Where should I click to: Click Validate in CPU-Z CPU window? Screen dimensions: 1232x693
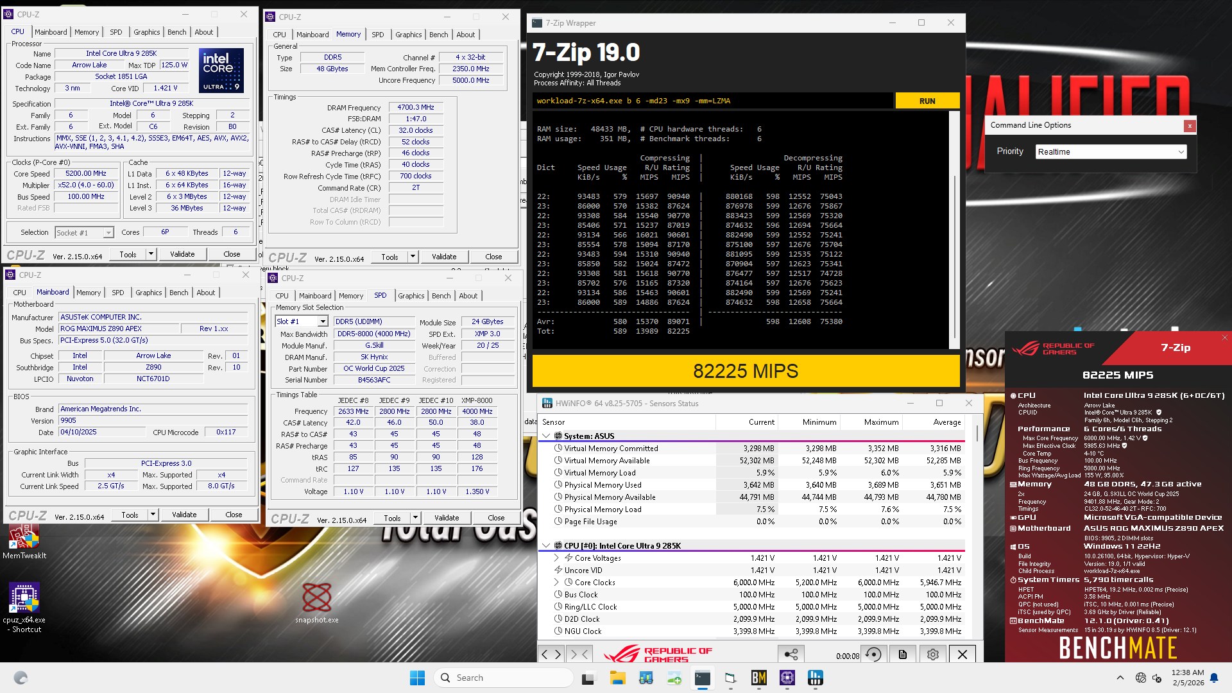pyautogui.click(x=182, y=254)
